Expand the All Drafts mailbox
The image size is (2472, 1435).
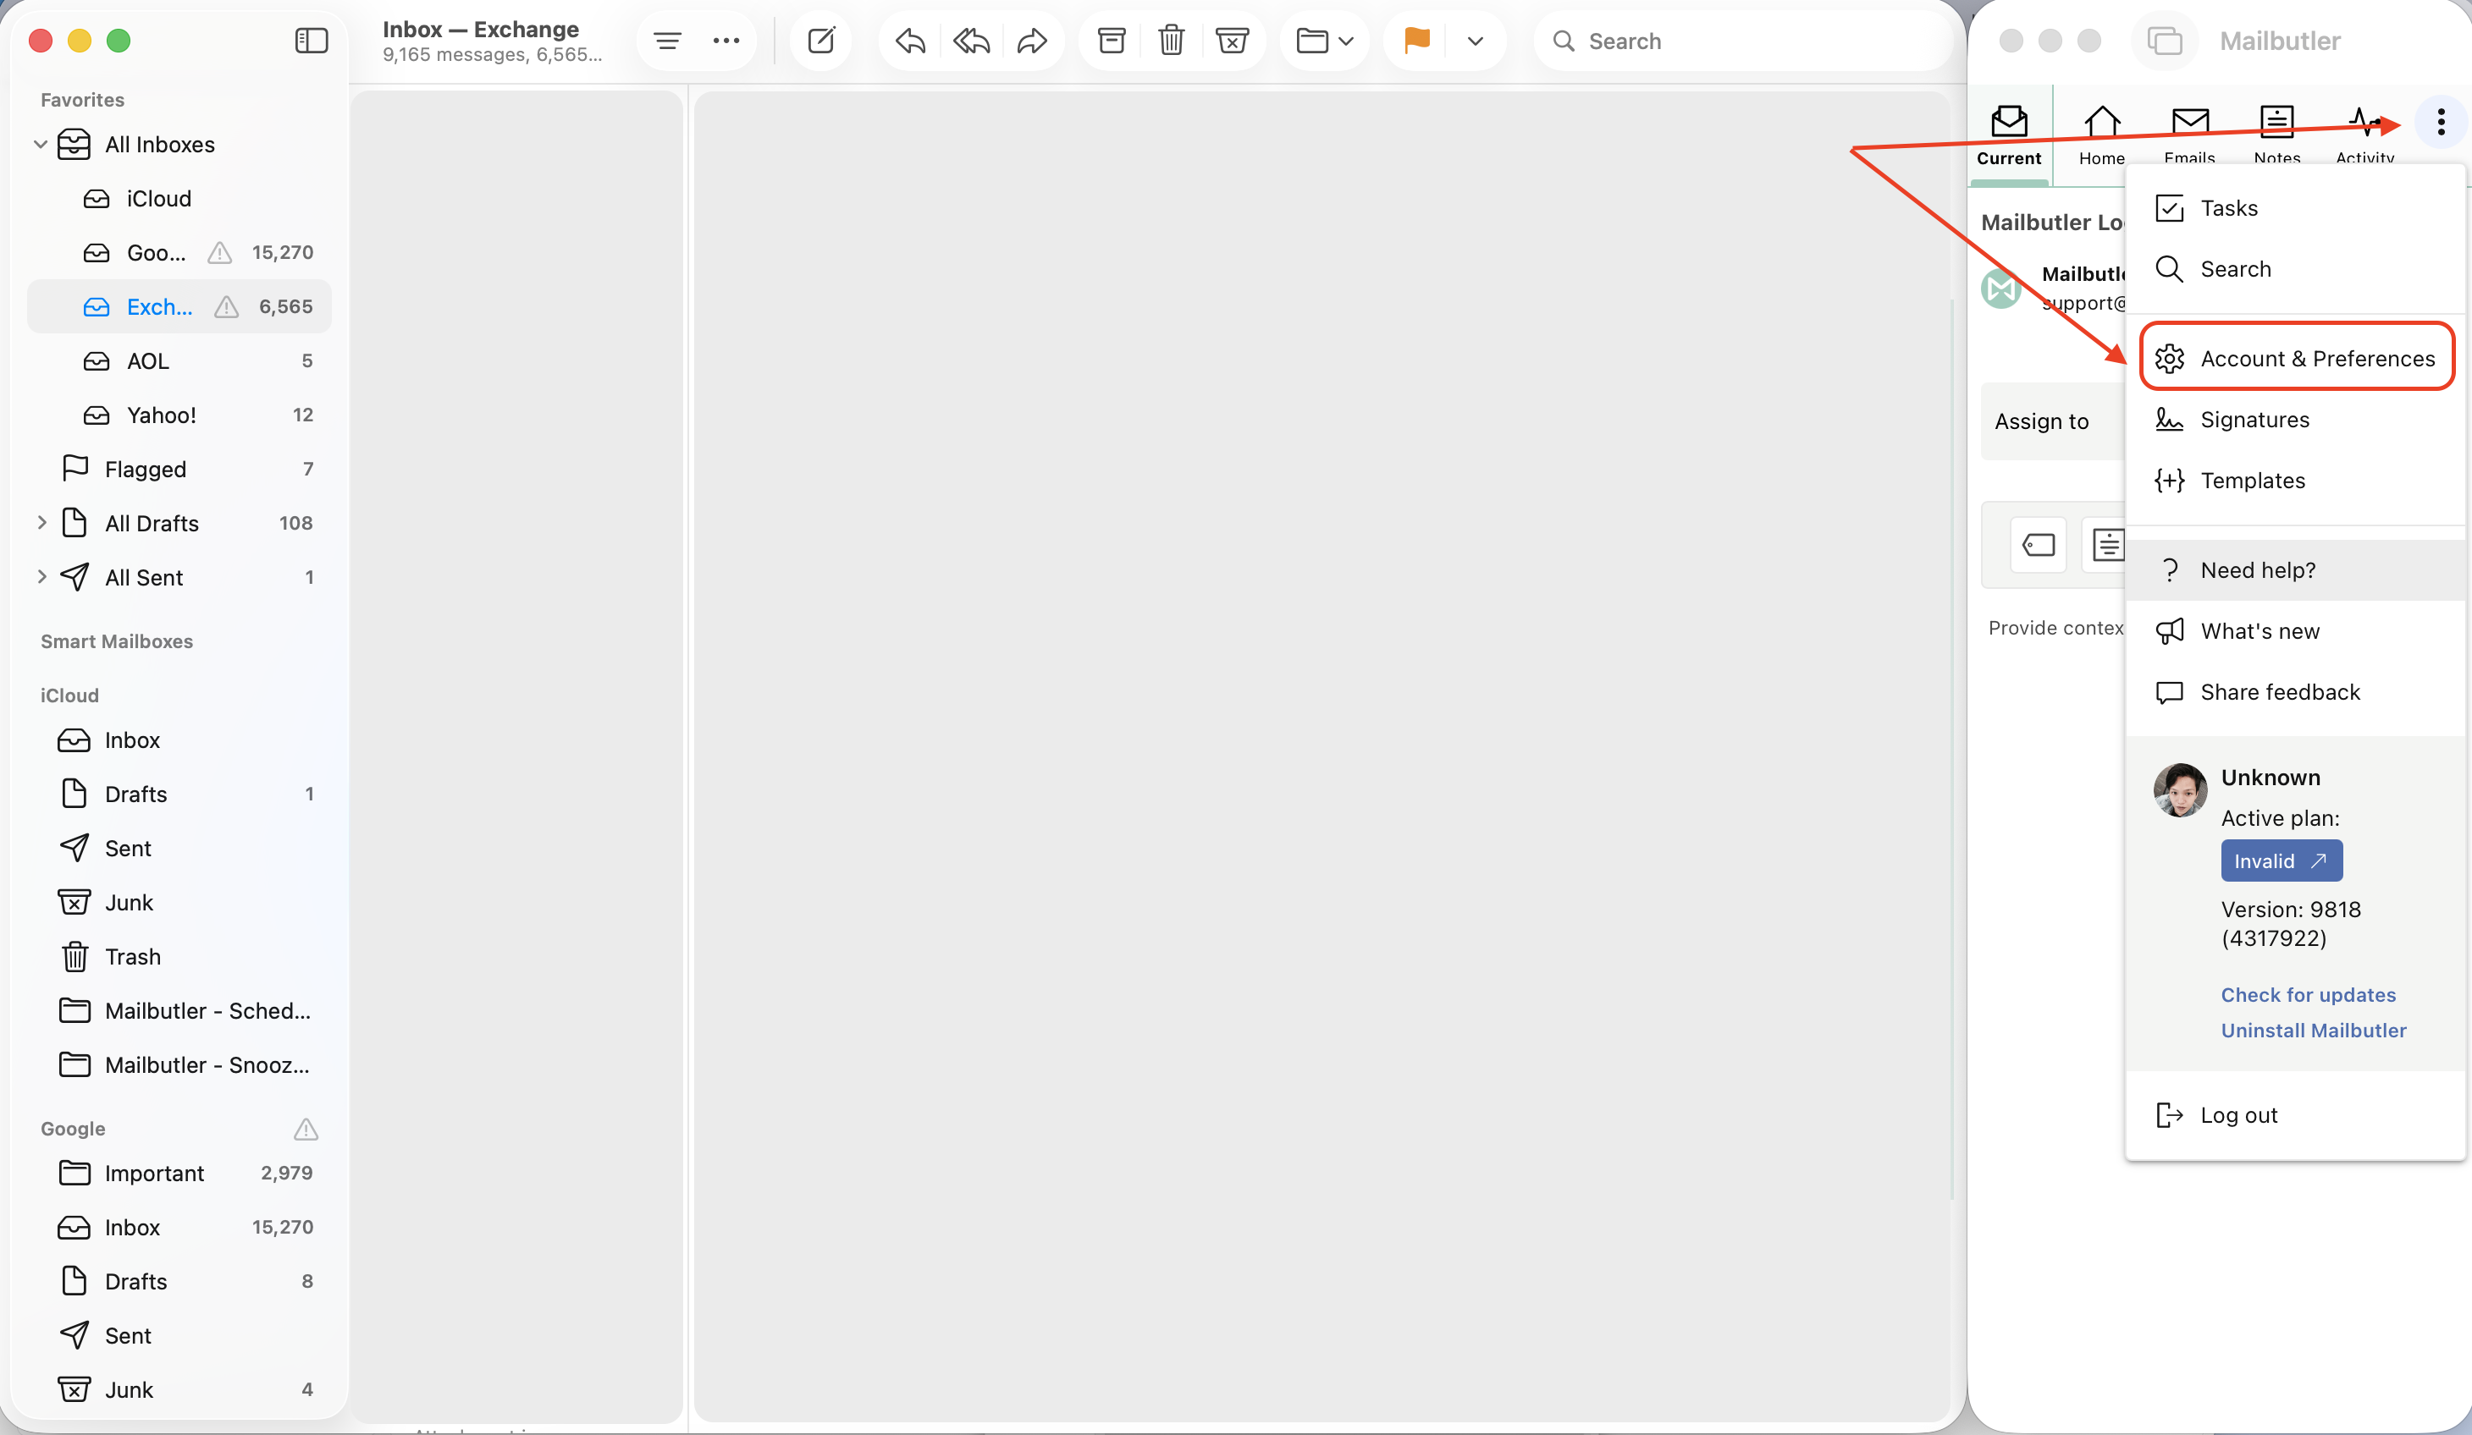point(41,522)
